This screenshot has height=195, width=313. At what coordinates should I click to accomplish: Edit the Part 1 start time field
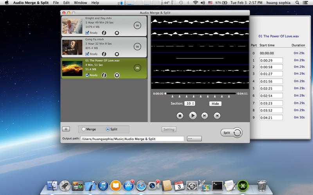(x=271, y=60)
